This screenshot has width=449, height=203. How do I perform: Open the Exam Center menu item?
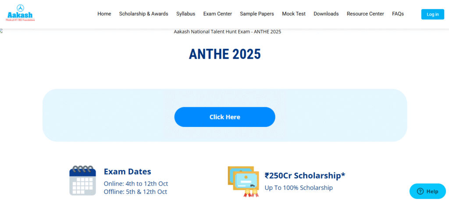pos(217,14)
